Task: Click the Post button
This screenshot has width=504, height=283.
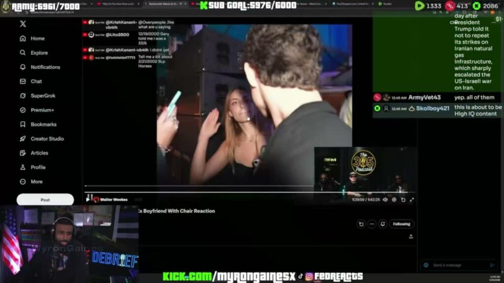Action: [x=45, y=200]
